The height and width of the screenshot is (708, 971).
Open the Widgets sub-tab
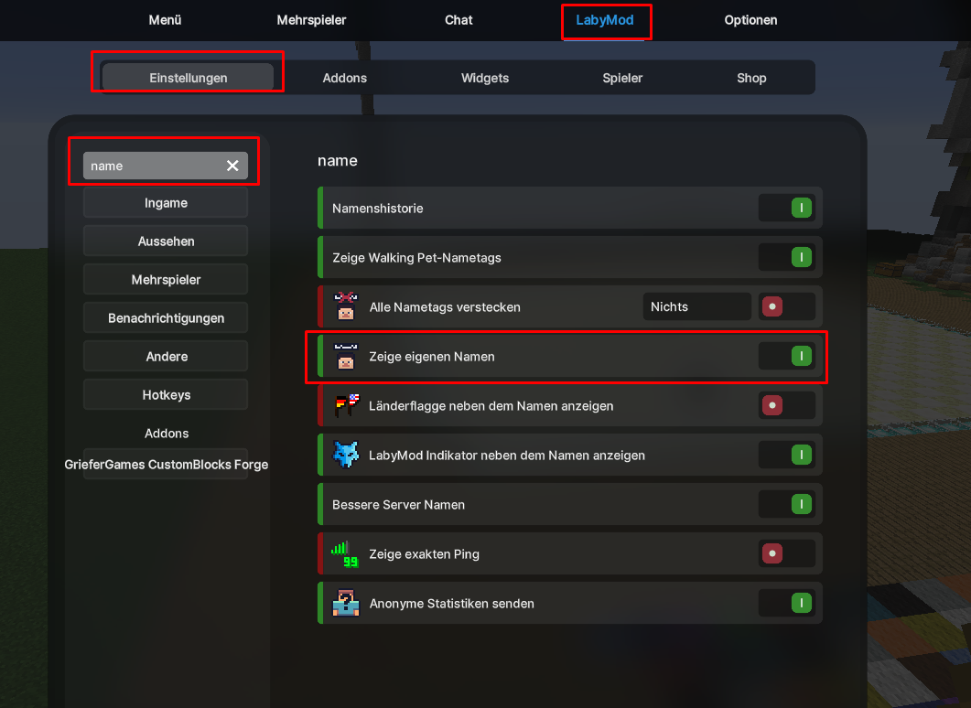[x=485, y=78]
